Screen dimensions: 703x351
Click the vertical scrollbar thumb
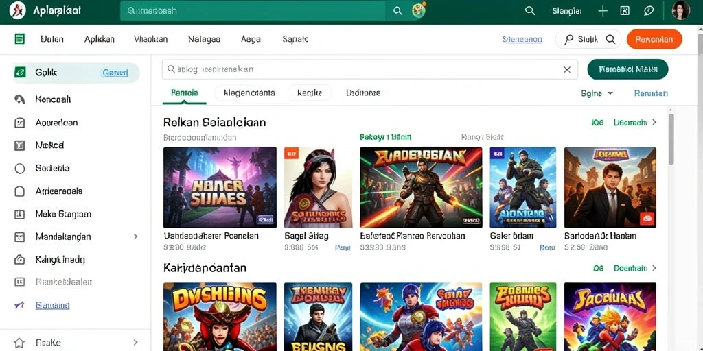tap(671, 138)
